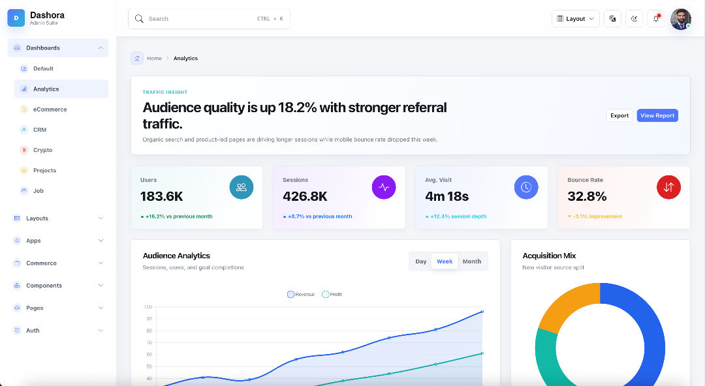Collapse the Dashboards menu chevron
Image resolution: width=705 pixels, height=386 pixels.
pyautogui.click(x=101, y=48)
